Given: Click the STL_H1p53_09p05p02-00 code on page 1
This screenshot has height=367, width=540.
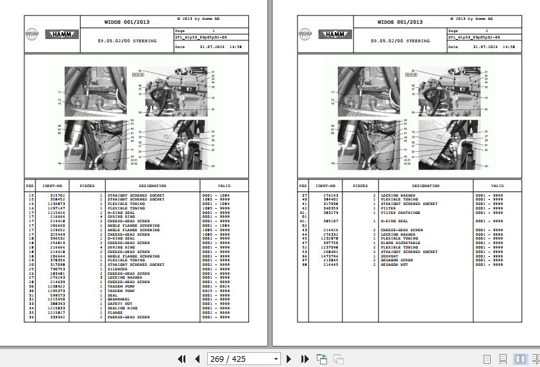Looking at the screenshot, I should 201,37.
